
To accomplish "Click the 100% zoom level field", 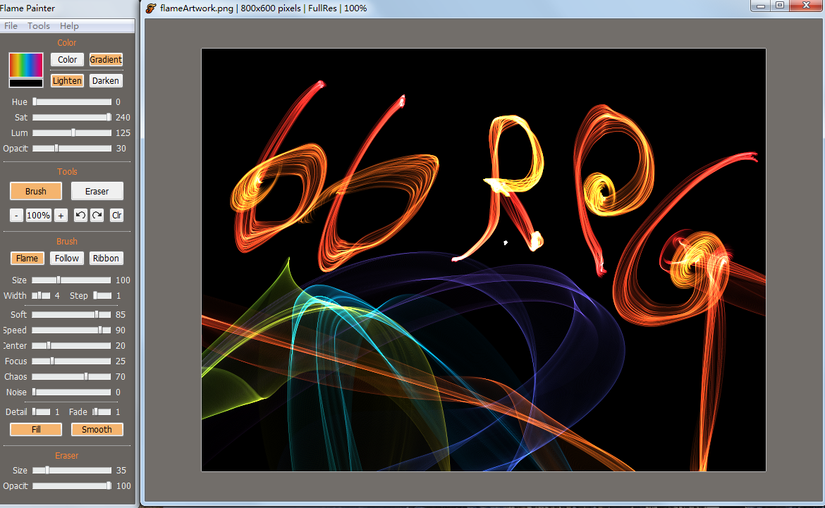I will pos(38,215).
